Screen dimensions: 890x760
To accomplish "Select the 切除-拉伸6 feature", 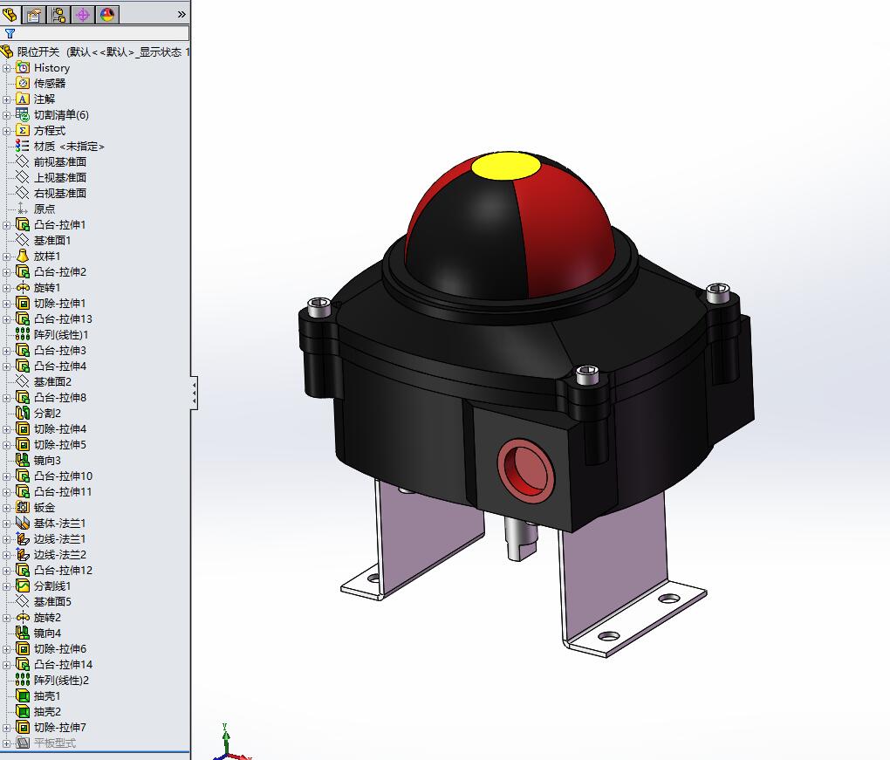I will [x=51, y=649].
